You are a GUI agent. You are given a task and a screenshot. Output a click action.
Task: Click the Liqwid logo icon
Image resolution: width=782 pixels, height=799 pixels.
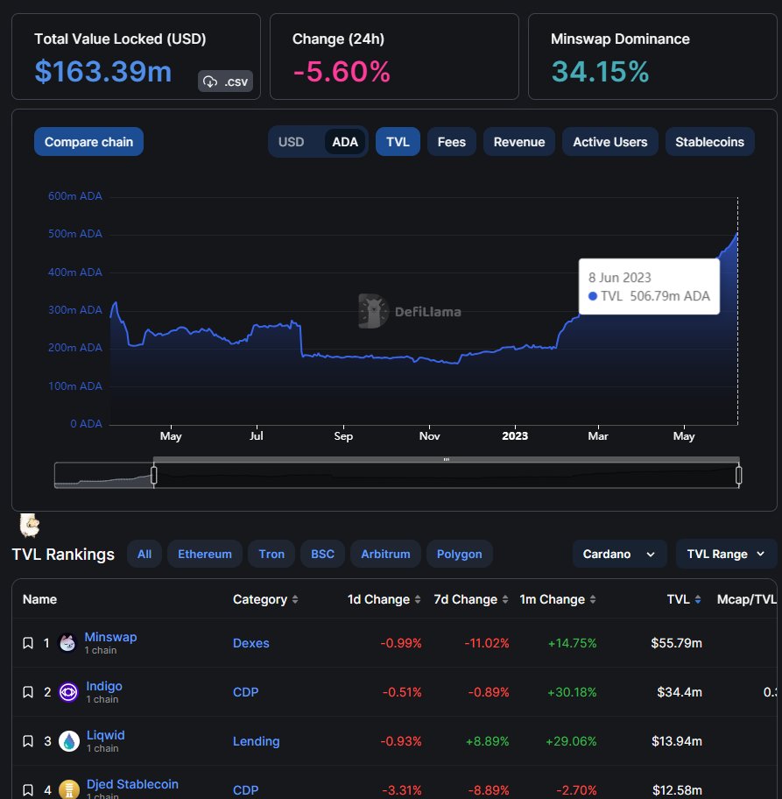coord(69,741)
